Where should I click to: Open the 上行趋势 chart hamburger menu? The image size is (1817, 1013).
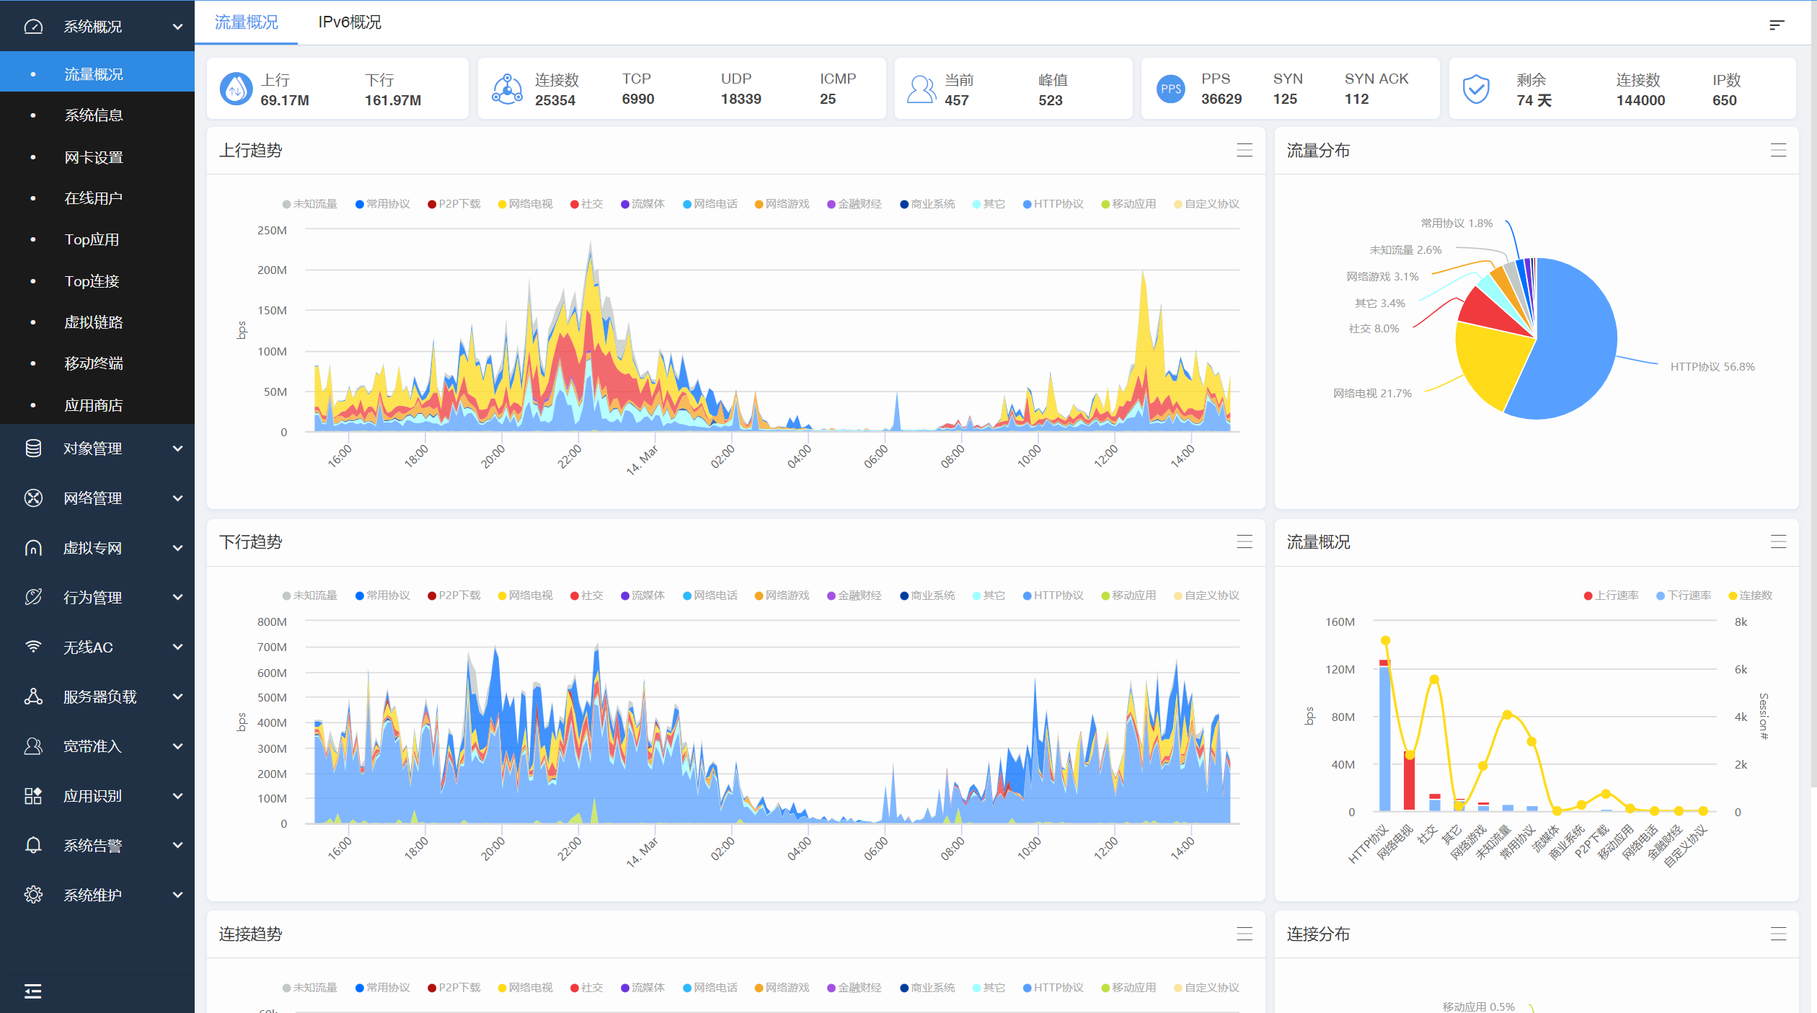tap(1244, 150)
